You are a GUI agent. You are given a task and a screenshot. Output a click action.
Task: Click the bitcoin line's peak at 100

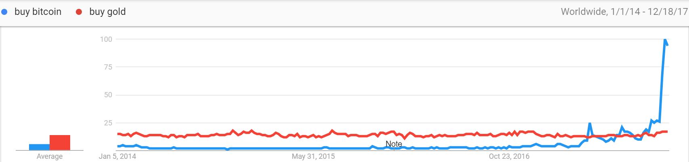pos(665,39)
